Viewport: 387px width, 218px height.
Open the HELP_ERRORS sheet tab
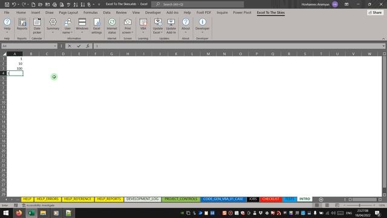coord(47,199)
